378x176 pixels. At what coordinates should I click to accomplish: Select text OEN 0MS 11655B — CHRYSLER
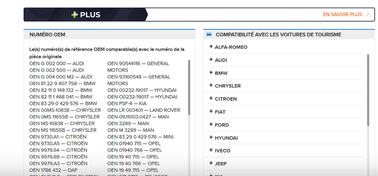click(64, 117)
